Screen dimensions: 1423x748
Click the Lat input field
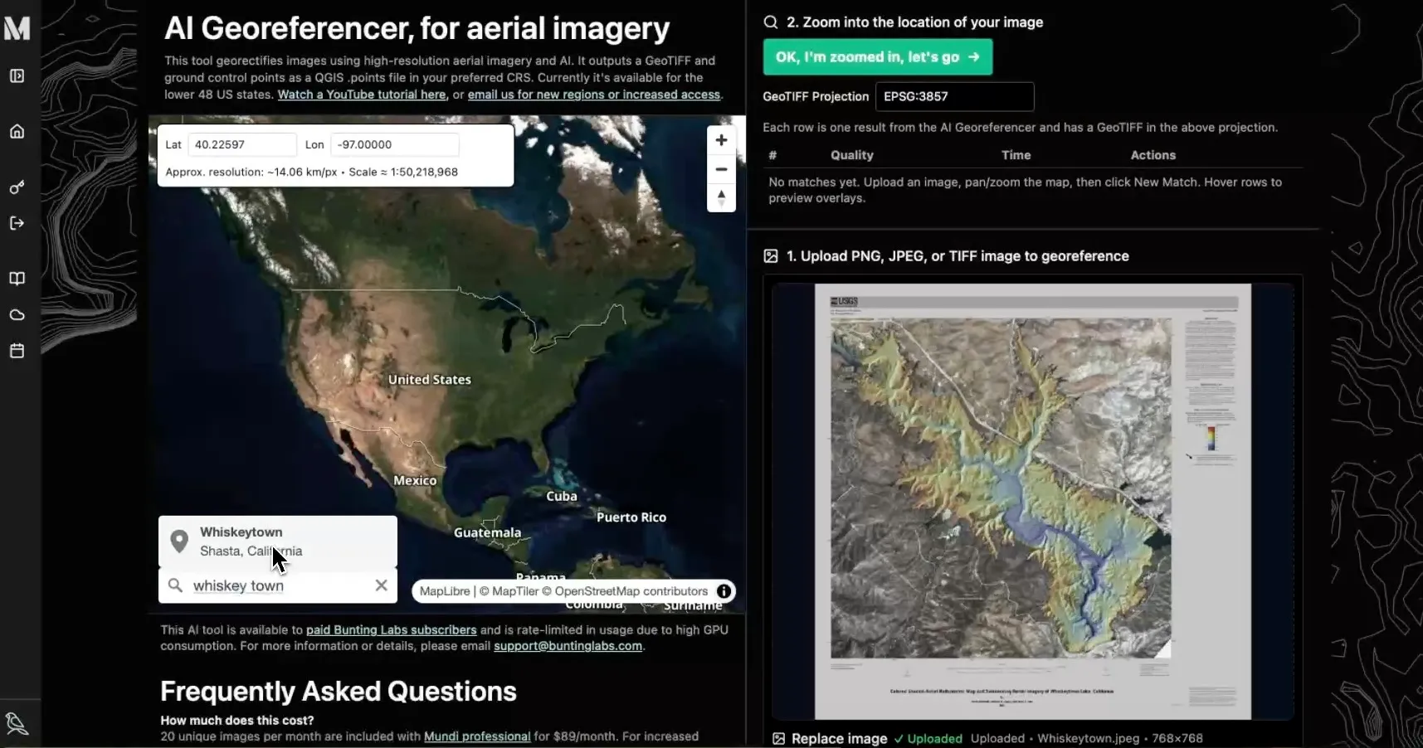pyautogui.click(x=242, y=144)
